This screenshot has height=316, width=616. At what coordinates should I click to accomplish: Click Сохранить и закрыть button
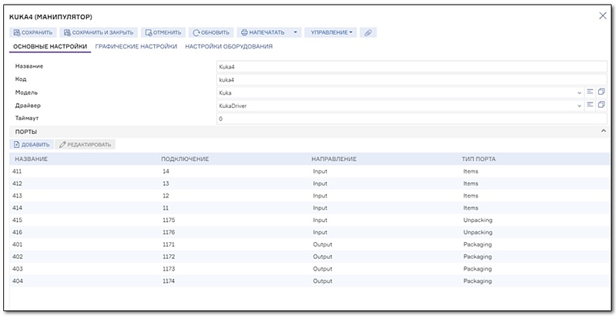click(x=98, y=32)
